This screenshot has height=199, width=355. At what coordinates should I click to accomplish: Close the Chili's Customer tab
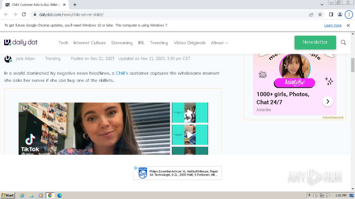(65, 5)
